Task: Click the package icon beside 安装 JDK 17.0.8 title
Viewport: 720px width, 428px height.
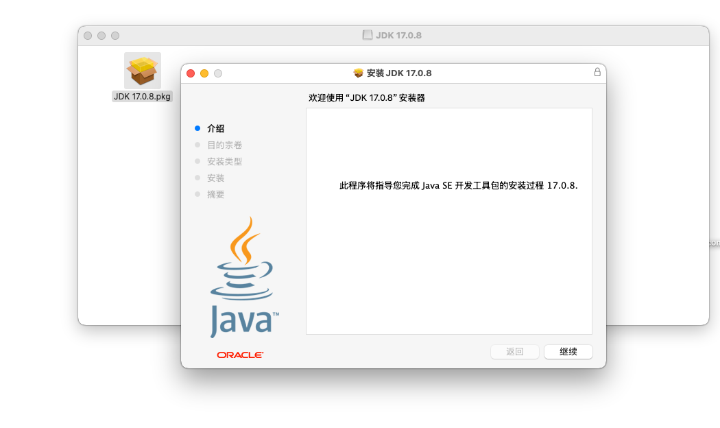Action: (359, 73)
